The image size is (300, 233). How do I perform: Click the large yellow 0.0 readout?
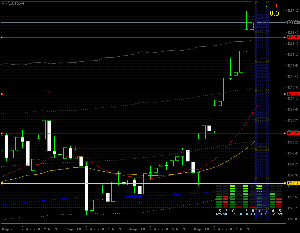click(274, 13)
